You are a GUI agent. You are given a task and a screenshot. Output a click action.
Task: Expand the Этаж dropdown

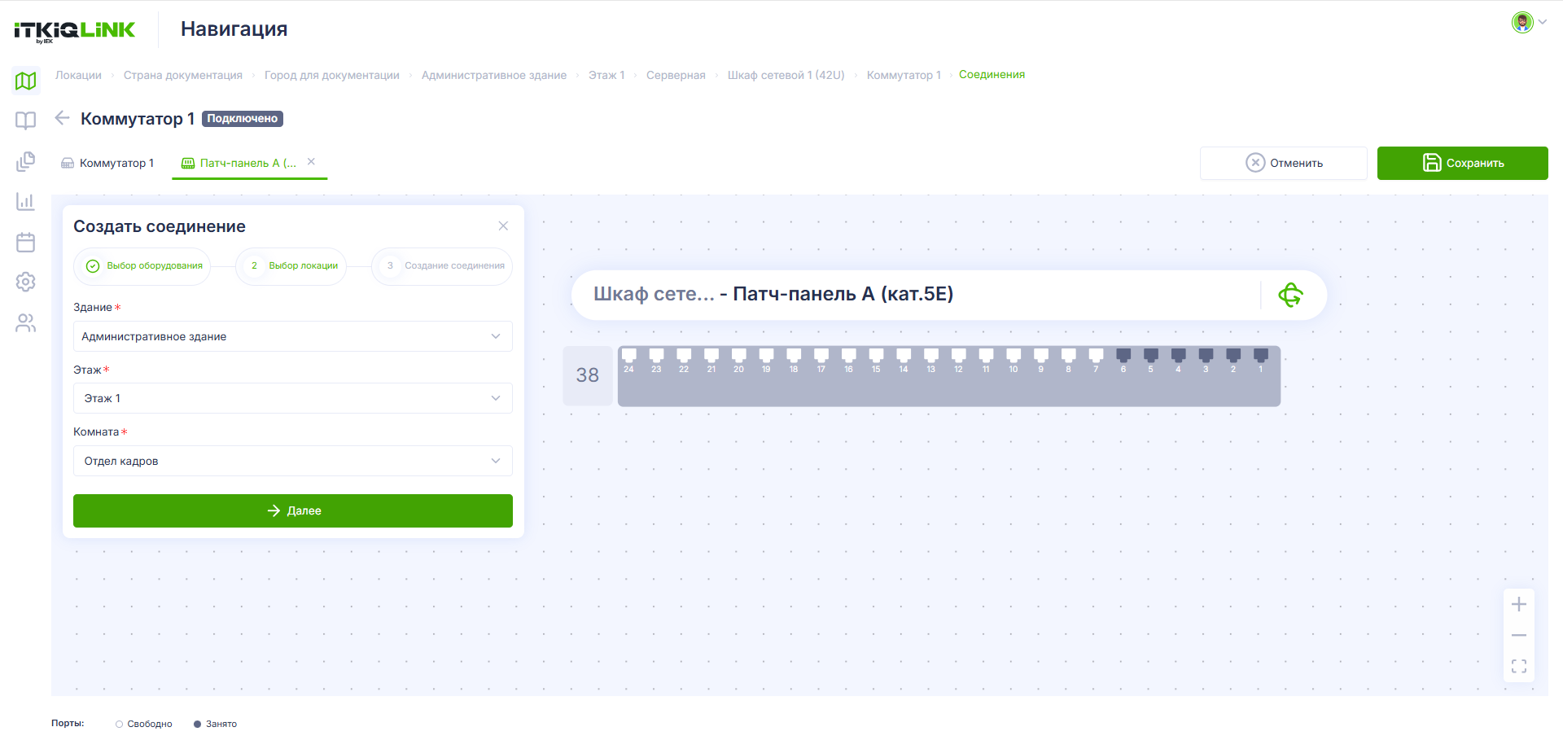[x=293, y=398]
